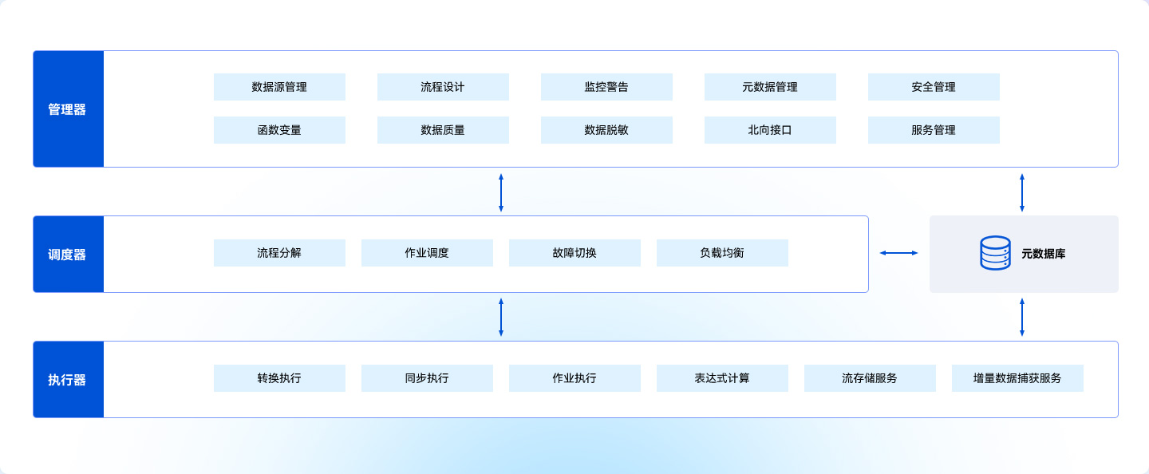Pick the 故障切换 scheduler item
Image resolution: width=1149 pixels, height=474 pixels.
pyautogui.click(x=574, y=253)
